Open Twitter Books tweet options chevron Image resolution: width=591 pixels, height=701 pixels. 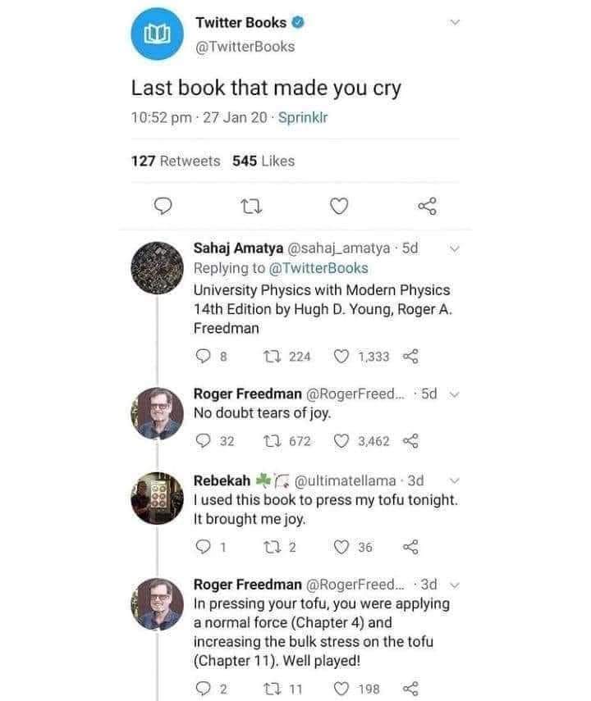click(x=456, y=24)
